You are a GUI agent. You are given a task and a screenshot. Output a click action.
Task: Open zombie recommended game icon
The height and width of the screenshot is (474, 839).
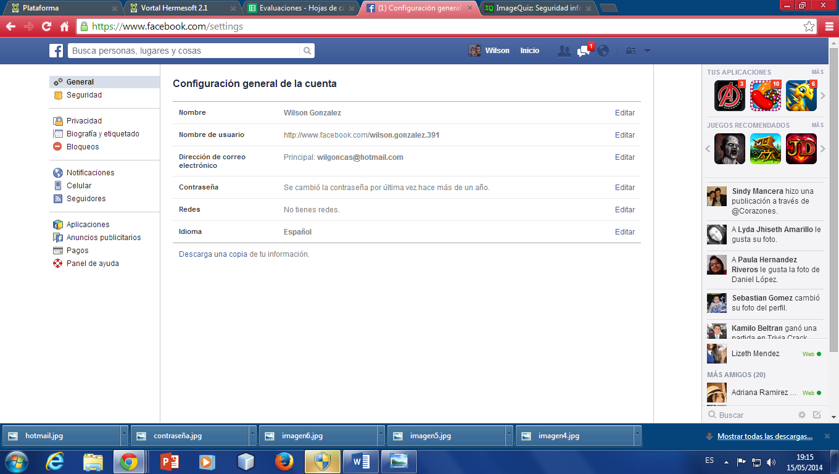click(730, 149)
